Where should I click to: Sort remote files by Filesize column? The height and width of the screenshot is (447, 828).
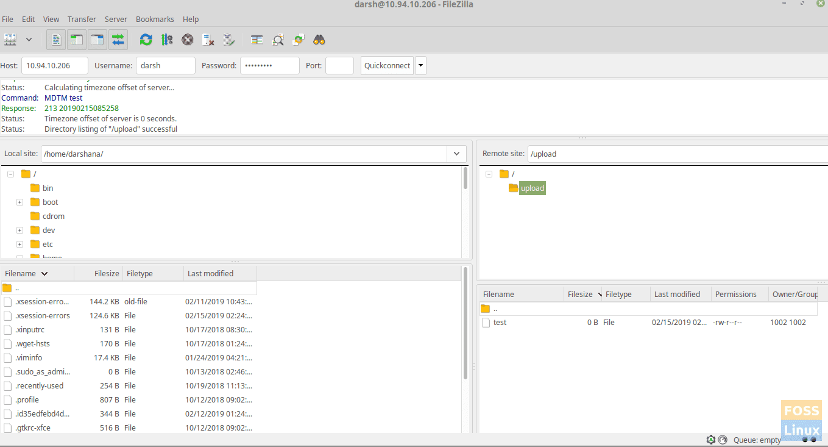click(583, 294)
